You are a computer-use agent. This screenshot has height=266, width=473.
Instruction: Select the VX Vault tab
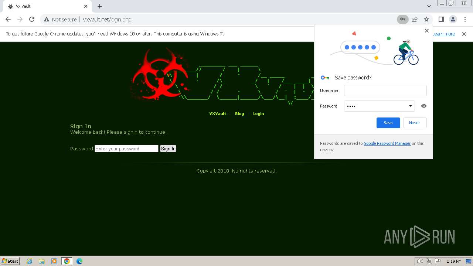(x=48, y=6)
